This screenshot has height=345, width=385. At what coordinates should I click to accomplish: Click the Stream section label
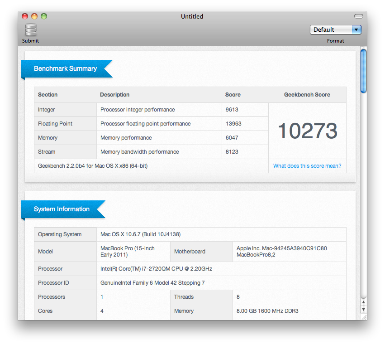47,152
